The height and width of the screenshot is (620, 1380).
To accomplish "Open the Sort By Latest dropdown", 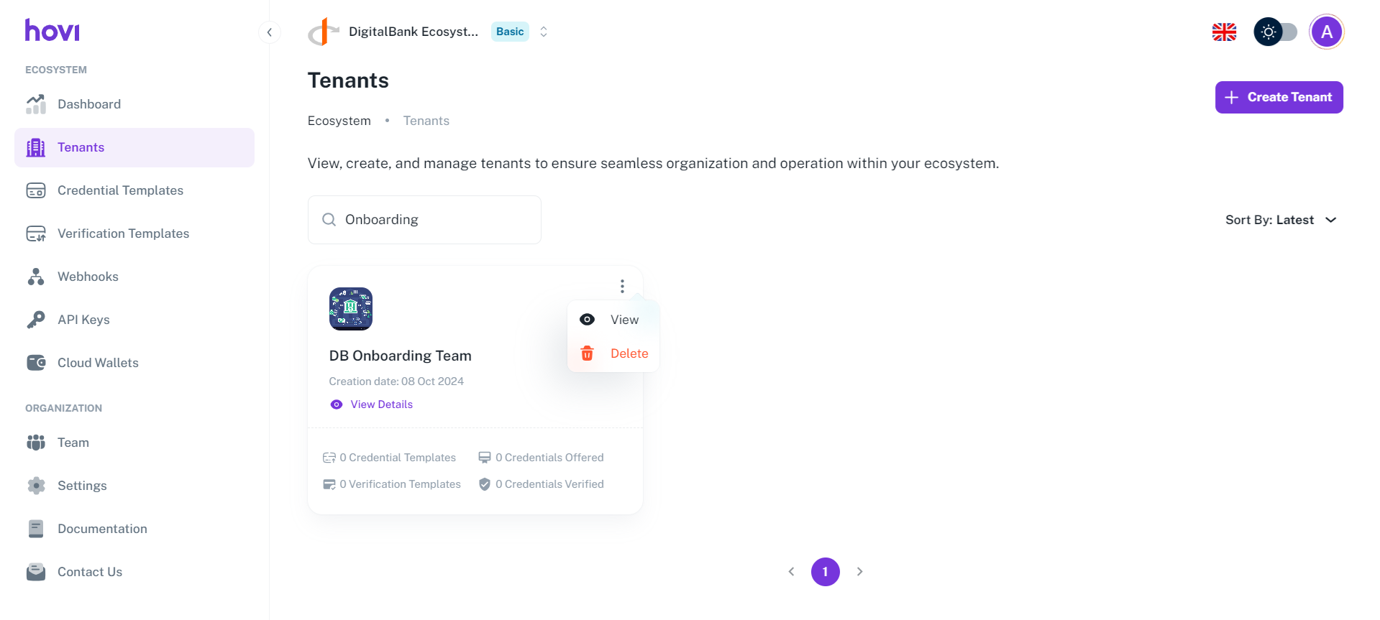I will pyautogui.click(x=1280, y=220).
